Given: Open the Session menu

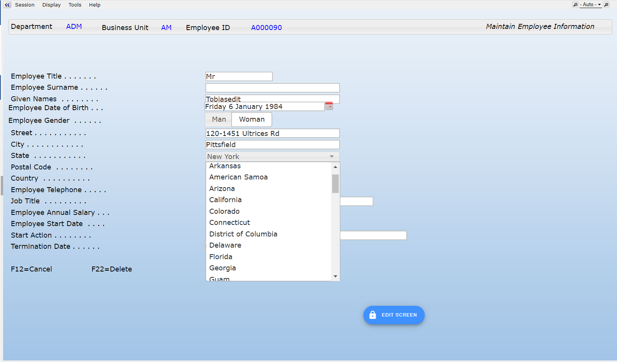Looking at the screenshot, I should point(25,5).
